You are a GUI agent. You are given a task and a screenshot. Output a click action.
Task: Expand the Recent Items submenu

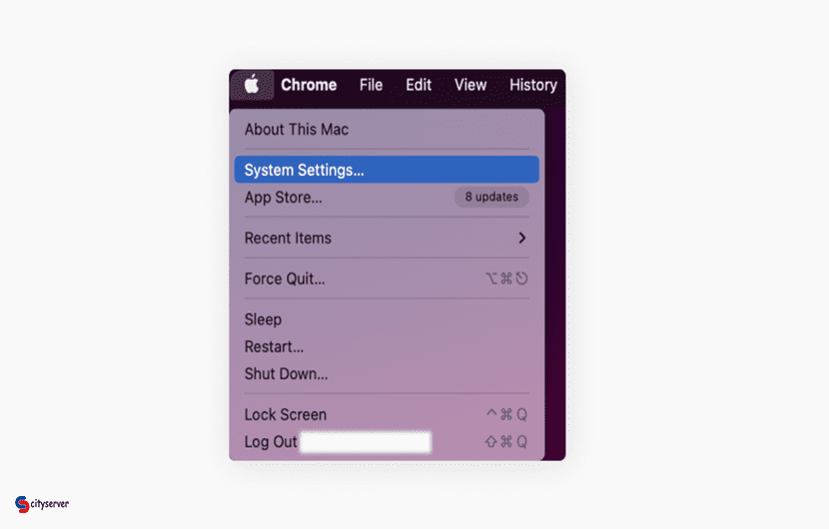coord(387,238)
